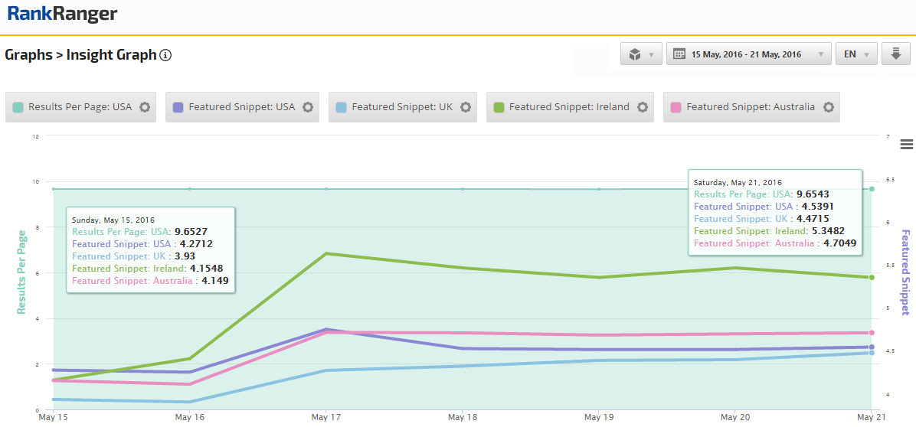The width and height of the screenshot is (916, 427).
Task: Expand the cube package dropdown
Action: (641, 54)
